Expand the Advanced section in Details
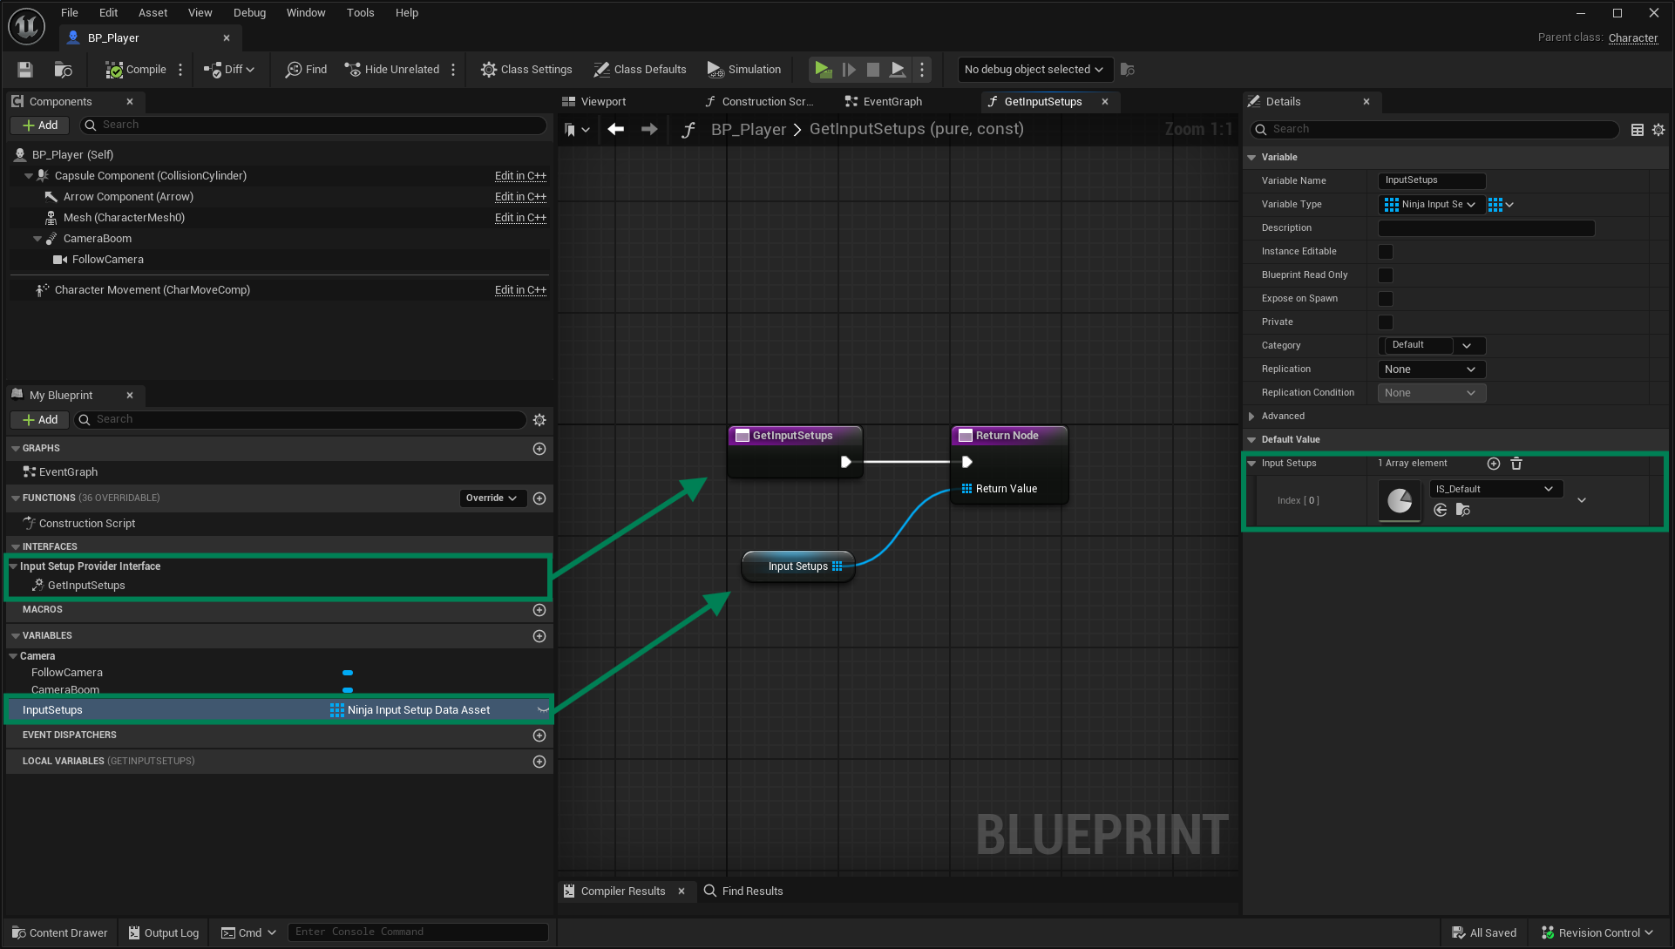Screen dimensions: 1675x949 (1252, 417)
